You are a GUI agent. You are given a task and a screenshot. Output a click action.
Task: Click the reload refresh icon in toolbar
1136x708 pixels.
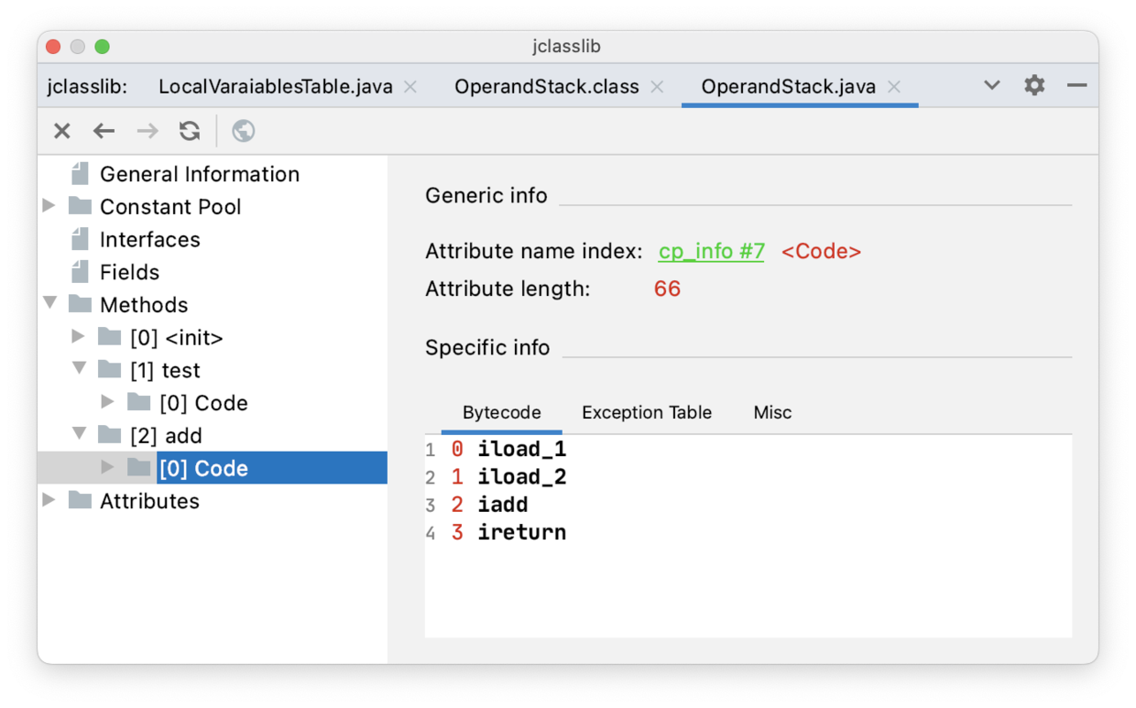tap(190, 131)
